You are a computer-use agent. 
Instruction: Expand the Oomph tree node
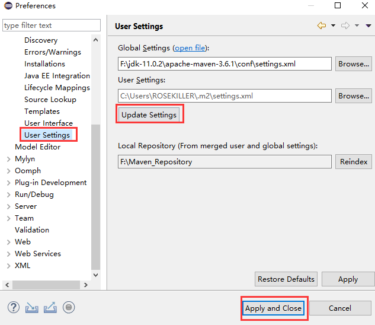tap(9, 171)
